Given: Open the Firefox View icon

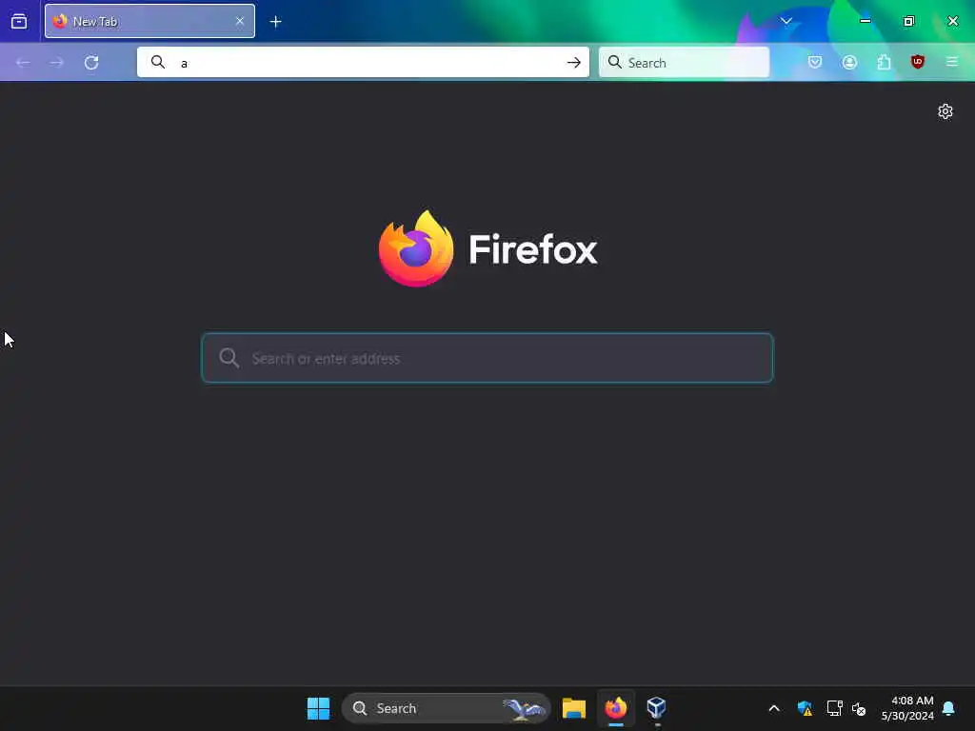Looking at the screenshot, I should click(x=19, y=21).
